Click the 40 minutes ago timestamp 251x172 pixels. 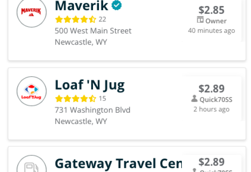[211, 31]
